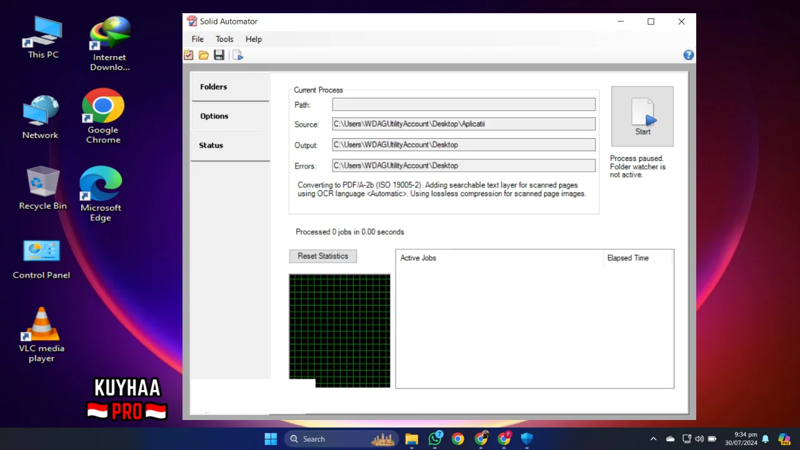Click the Open folder toolbar icon
This screenshot has height=450, width=800.
pos(204,55)
